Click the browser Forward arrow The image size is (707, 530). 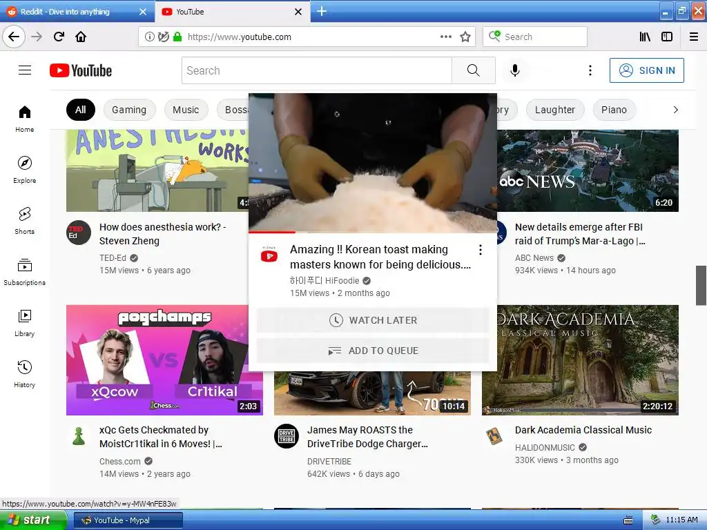(37, 37)
